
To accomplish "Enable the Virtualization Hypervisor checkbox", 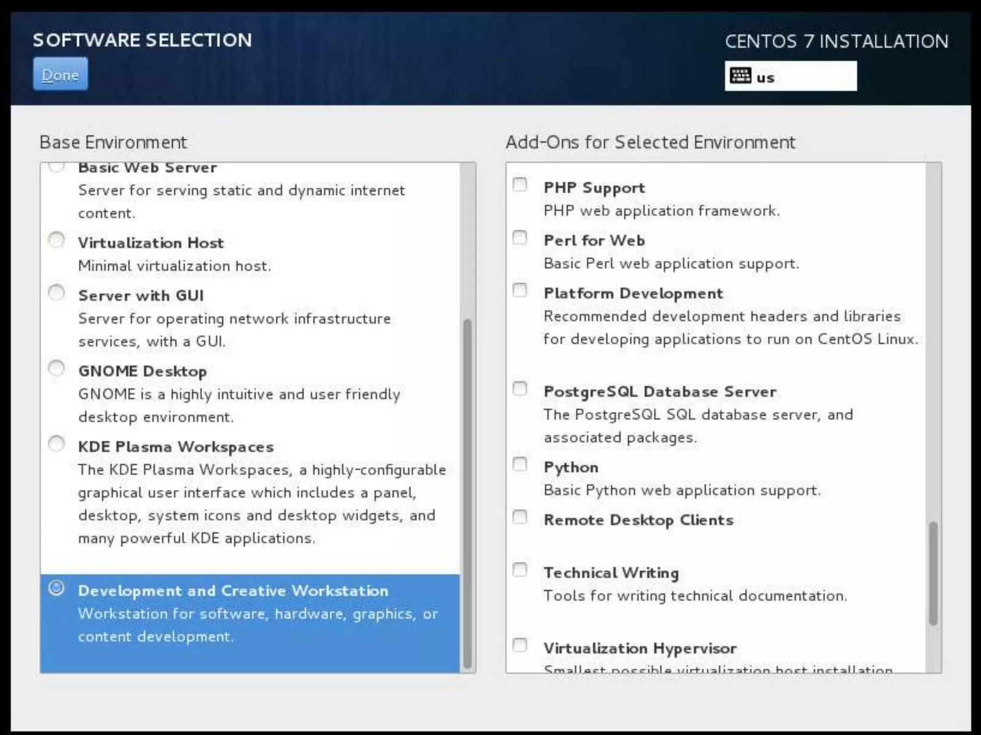I will (x=520, y=646).
